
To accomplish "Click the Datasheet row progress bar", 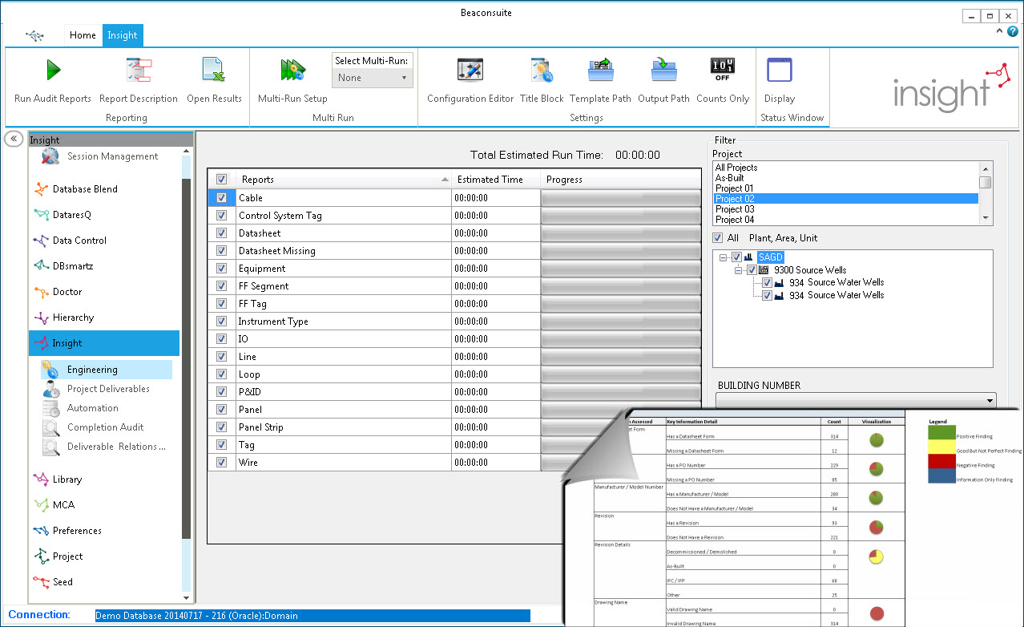I will [621, 233].
